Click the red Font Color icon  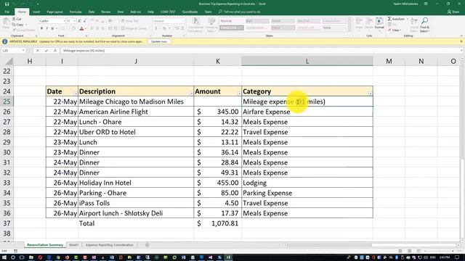coord(81,28)
